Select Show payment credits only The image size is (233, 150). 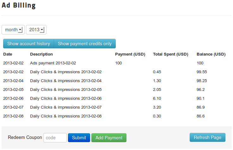84,44
